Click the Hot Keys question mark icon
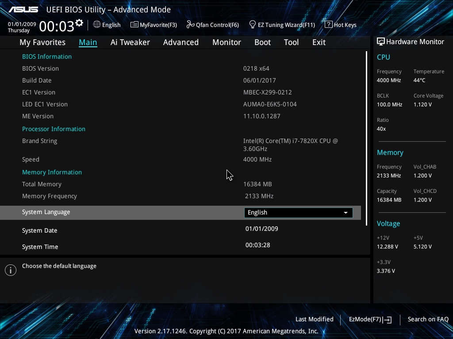Screen dimensions: 453x339 [329, 25]
